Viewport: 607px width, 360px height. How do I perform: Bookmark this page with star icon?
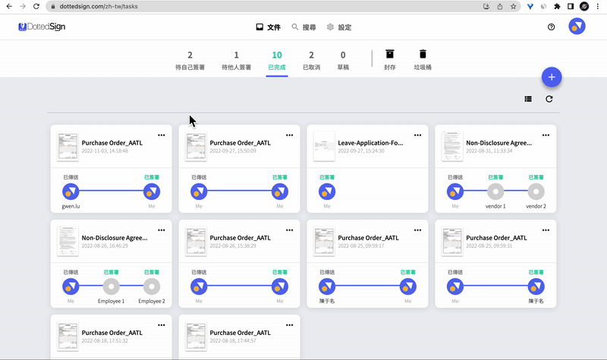pyautogui.click(x=514, y=6)
